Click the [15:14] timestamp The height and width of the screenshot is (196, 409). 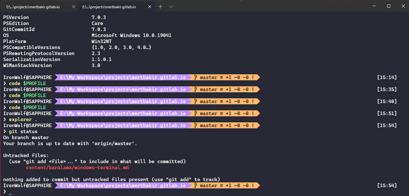387,77
